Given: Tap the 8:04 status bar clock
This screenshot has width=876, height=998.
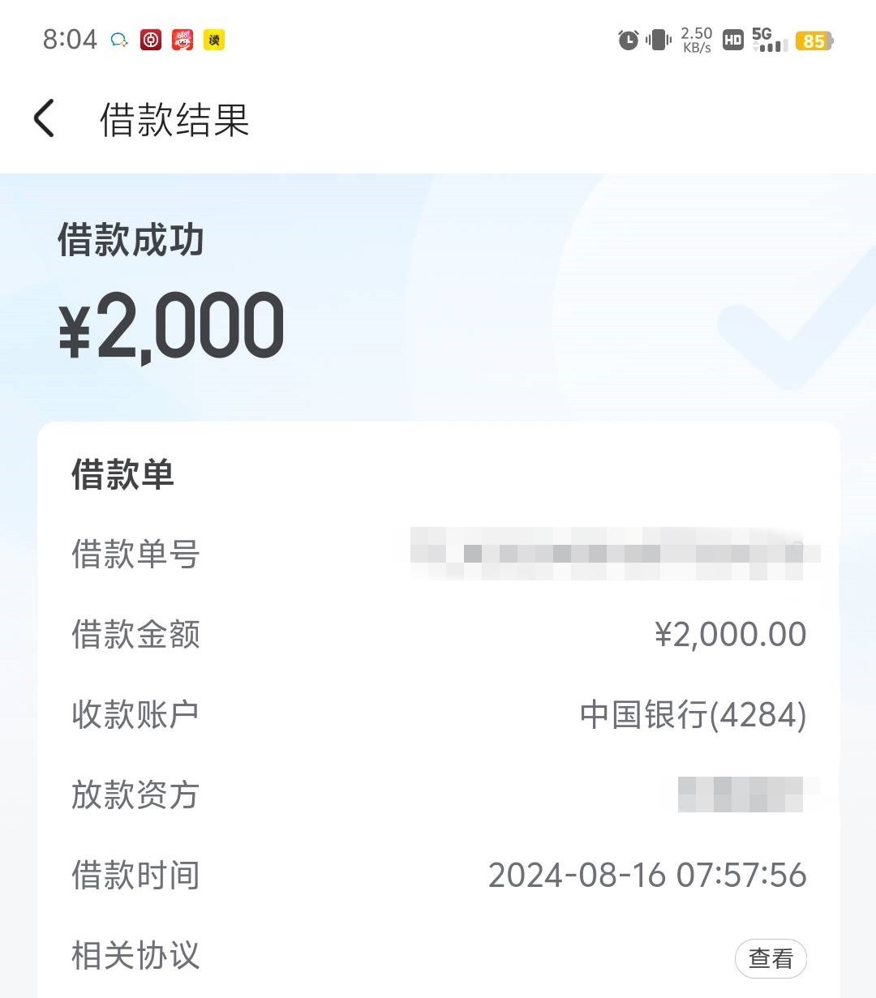Looking at the screenshot, I should pos(70,40).
